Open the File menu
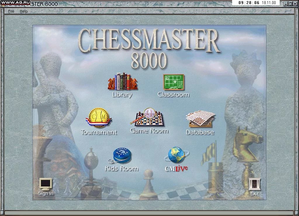Screen dimensions: 299x216 click(x=11, y=11)
